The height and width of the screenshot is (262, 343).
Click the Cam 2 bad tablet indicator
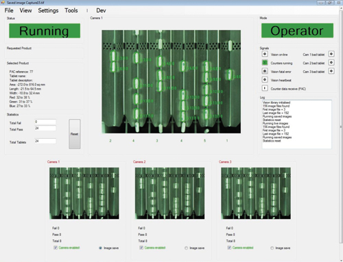[331, 62]
